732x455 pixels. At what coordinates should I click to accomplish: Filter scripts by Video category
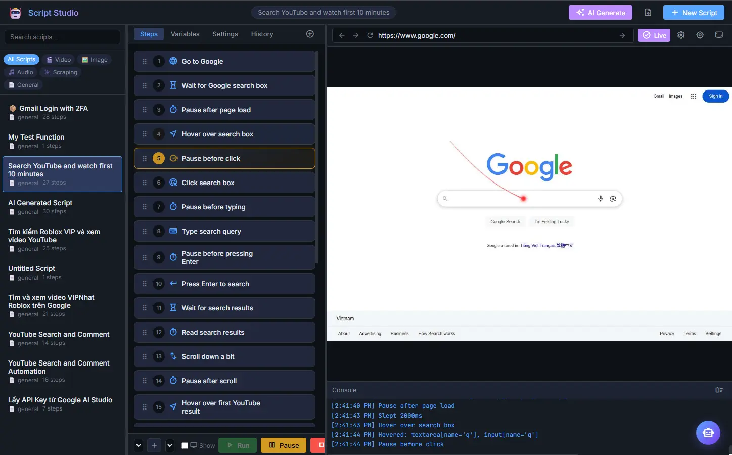pos(59,60)
